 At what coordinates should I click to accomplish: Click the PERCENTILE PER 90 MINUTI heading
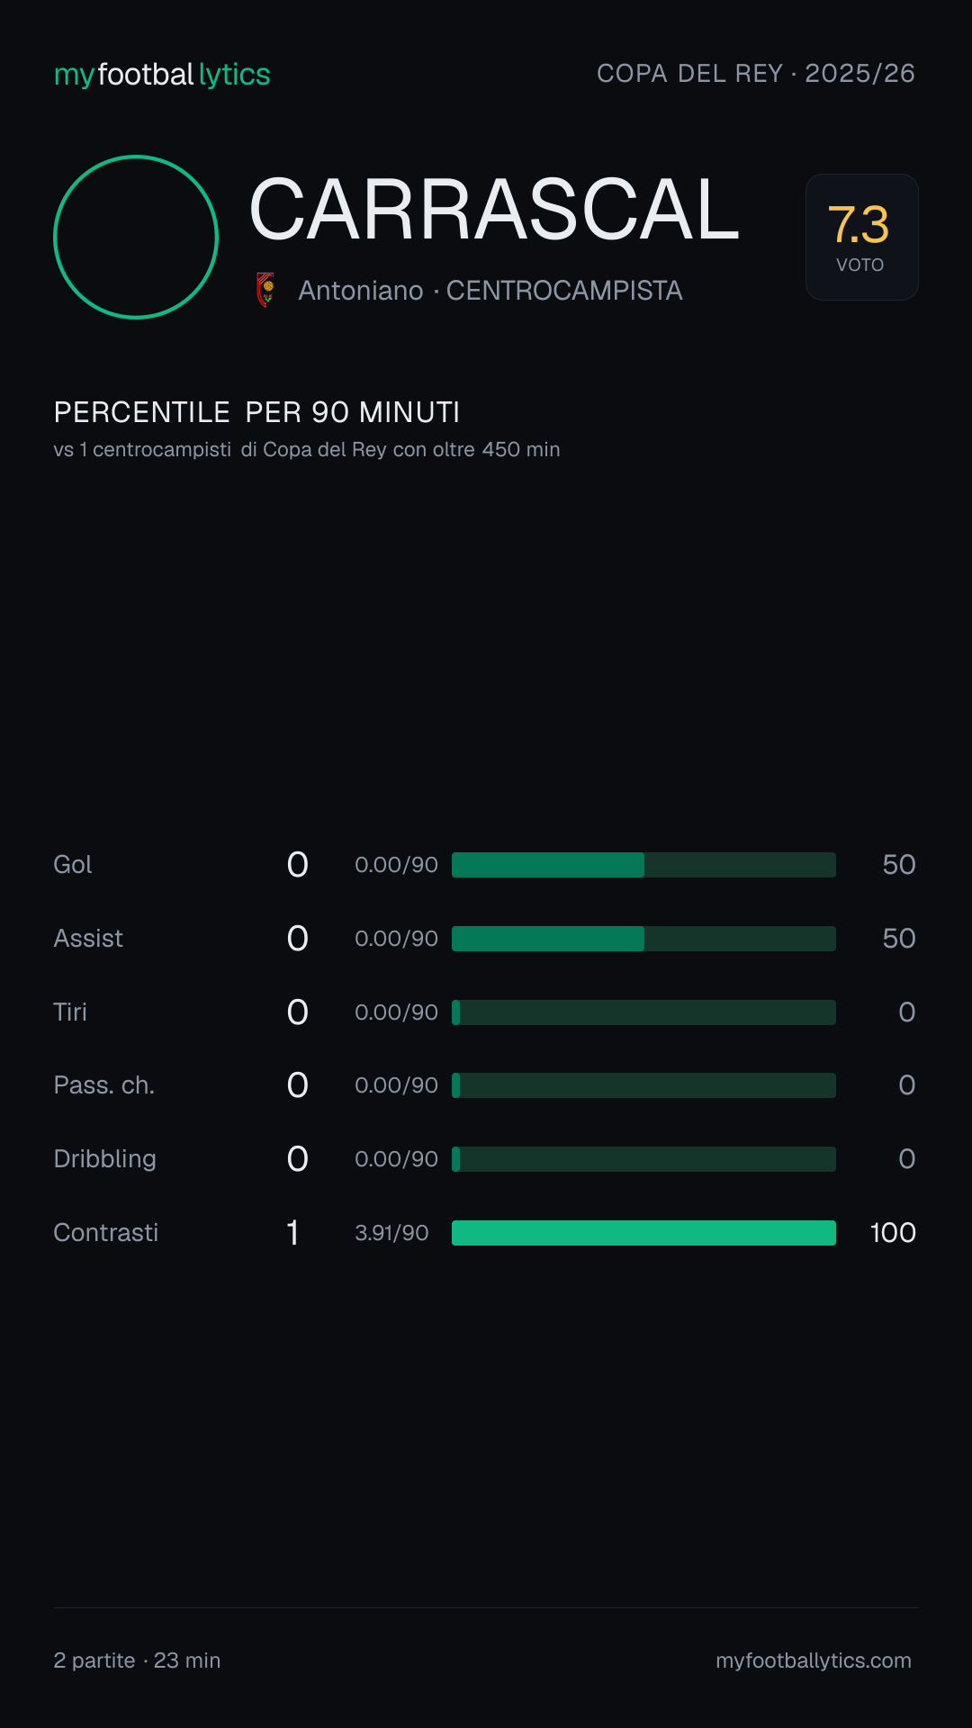256,412
